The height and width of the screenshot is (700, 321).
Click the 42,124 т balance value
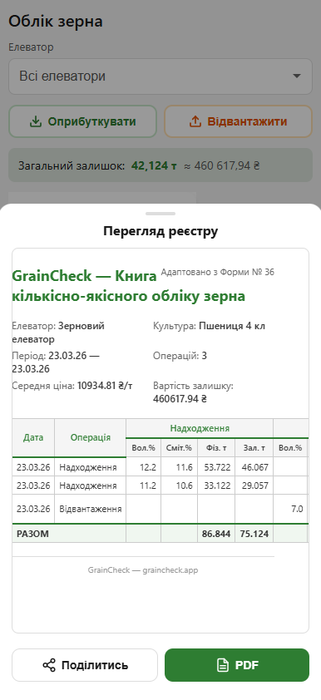pos(154,166)
